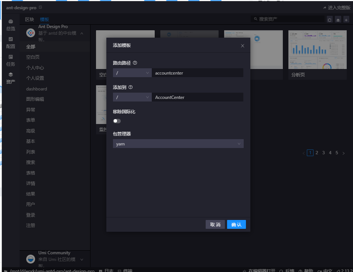Click the help icon beside 添加到
The height and width of the screenshot is (272, 353).
tap(130, 87)
